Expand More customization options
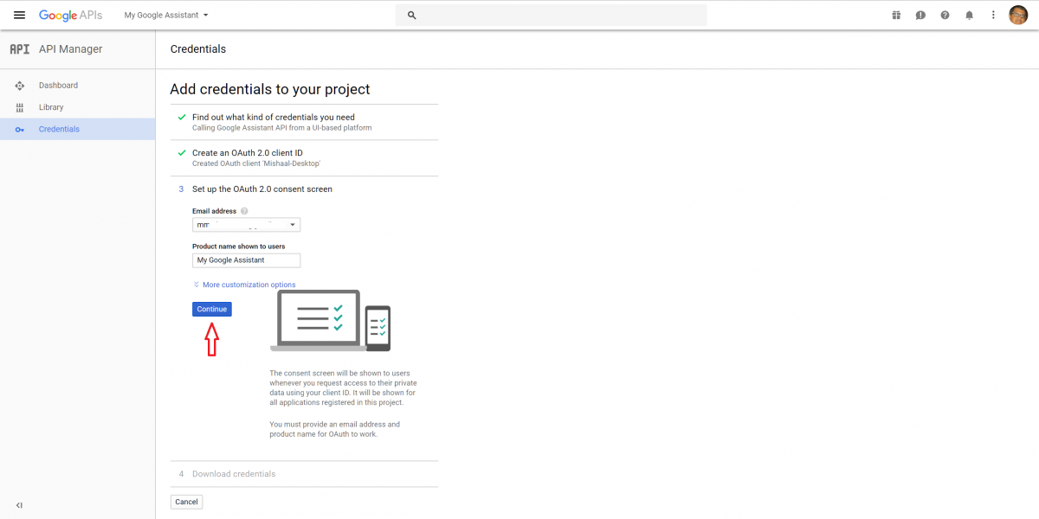 click(x=247, y=284)
